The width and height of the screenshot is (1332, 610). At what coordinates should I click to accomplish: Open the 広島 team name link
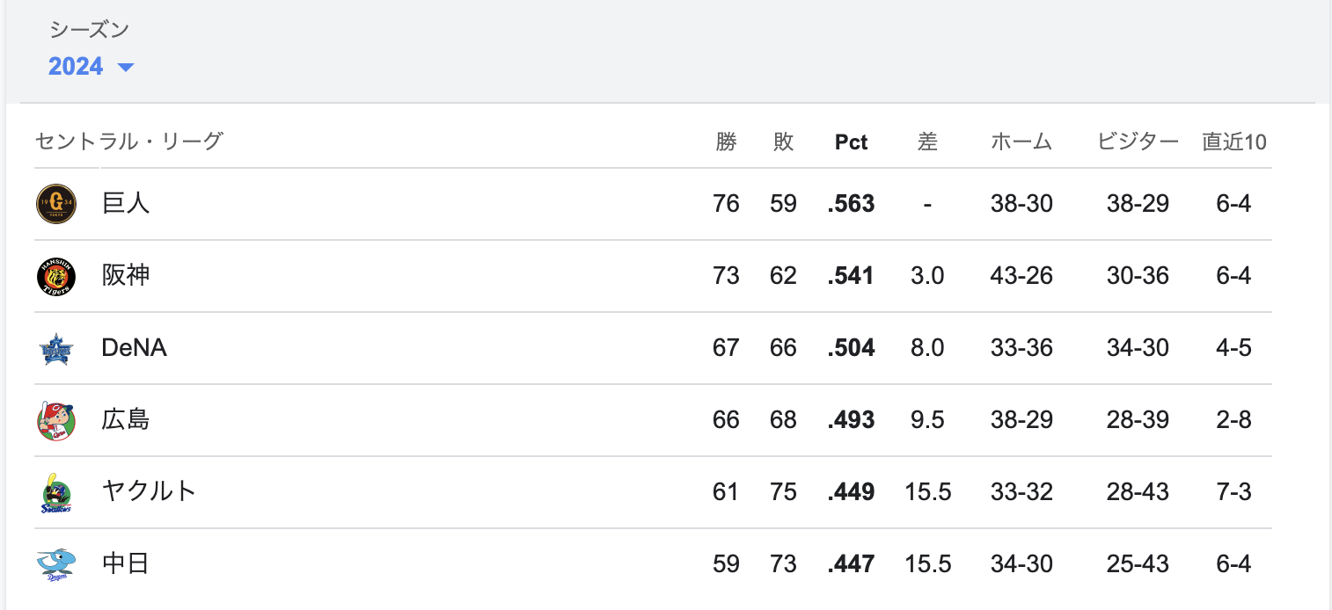coord(126,420)
